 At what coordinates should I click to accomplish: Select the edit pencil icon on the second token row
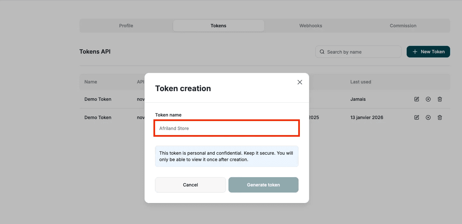click(416, 117)
